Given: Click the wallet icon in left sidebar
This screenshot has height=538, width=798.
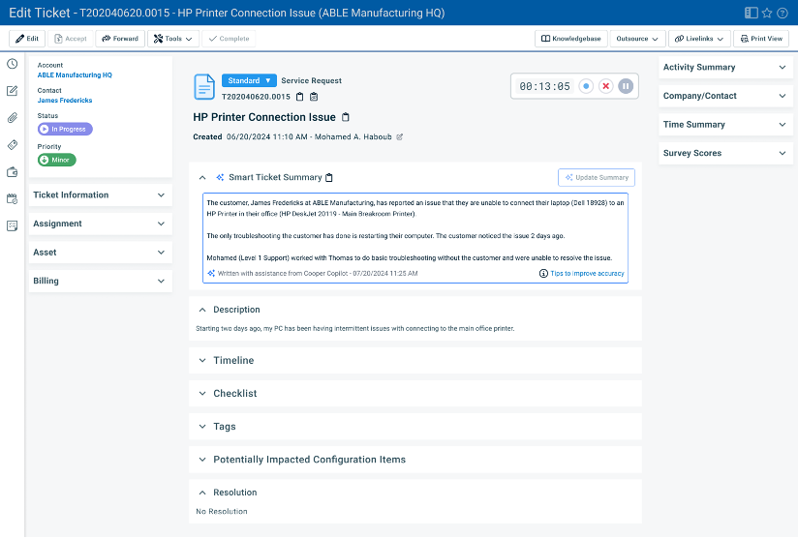Looking at the screenshot, I should 13,172.
